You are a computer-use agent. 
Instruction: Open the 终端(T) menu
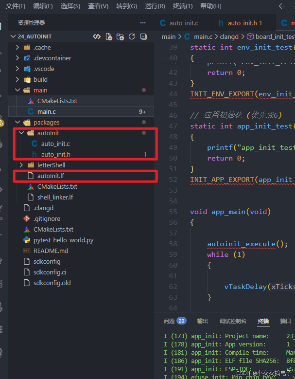183,6
